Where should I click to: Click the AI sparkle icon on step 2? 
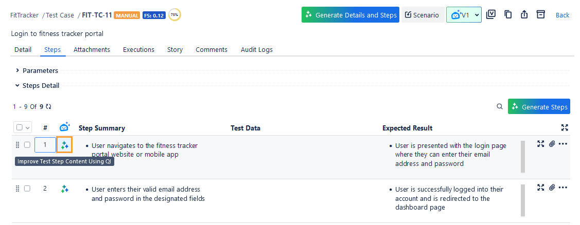click(x=64, y=189)
